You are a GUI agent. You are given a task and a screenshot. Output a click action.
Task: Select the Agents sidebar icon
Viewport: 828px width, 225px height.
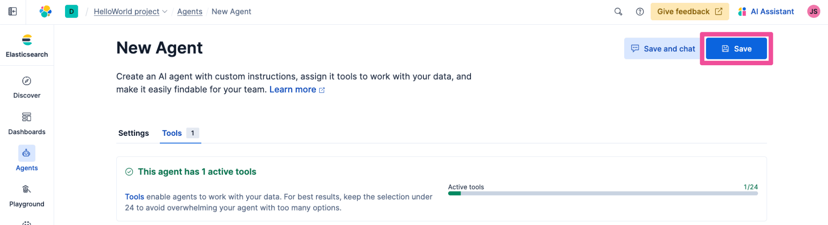(x=27, y=153)
